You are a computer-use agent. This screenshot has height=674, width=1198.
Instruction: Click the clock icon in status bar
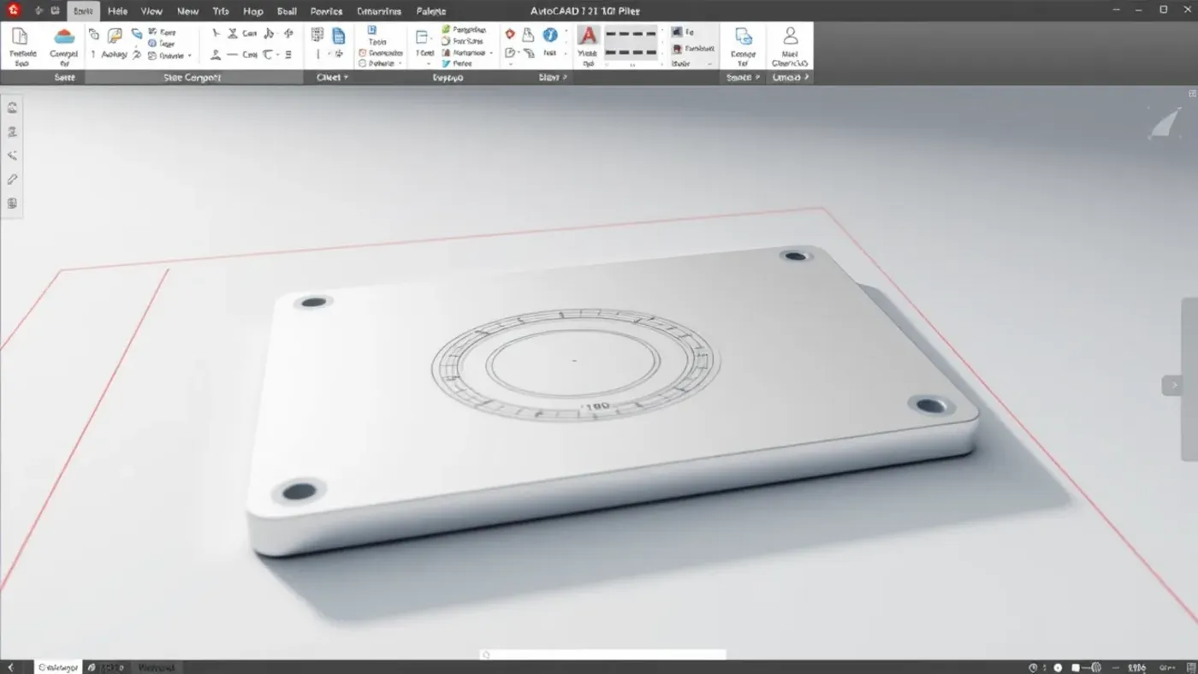(x=1033, y=667)
